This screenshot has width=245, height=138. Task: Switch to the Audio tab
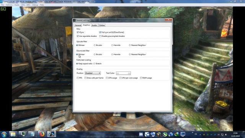pos(95,25)
